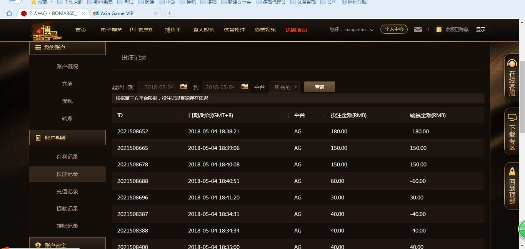Select bet ID 2021508696
Viewport: 525px width, 249px height.
pos(133,198)
